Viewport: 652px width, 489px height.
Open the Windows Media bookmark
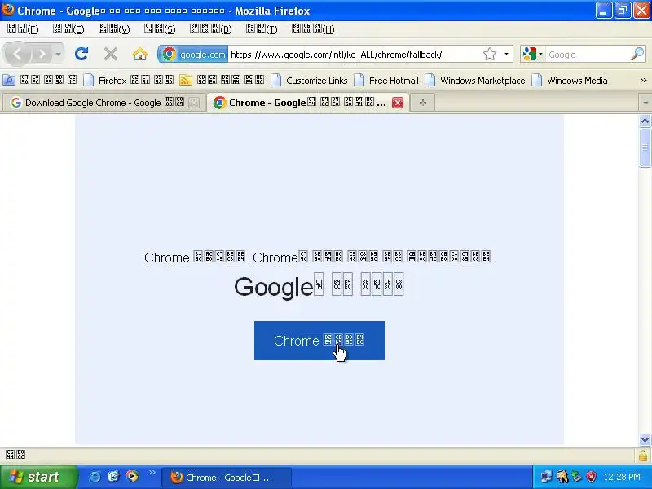point(570,80)
